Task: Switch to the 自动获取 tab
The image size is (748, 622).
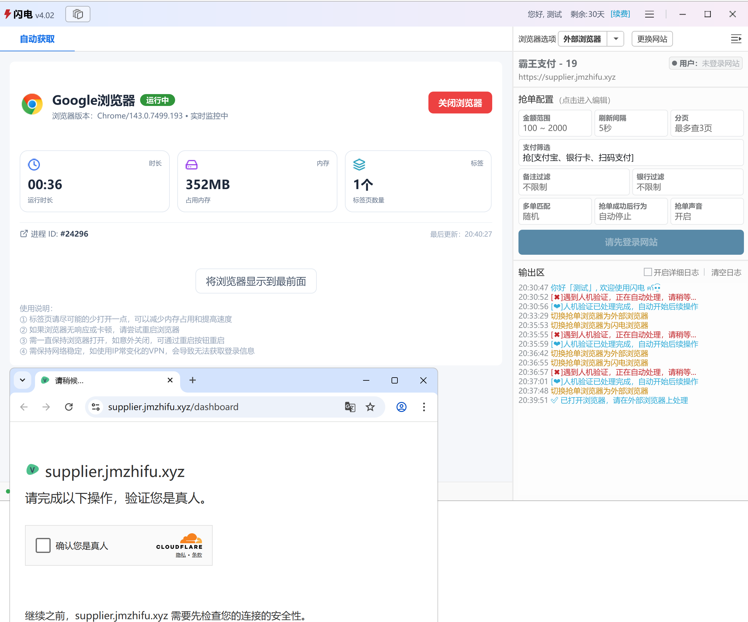Action: pyautogui.click(x=37, y=39)
